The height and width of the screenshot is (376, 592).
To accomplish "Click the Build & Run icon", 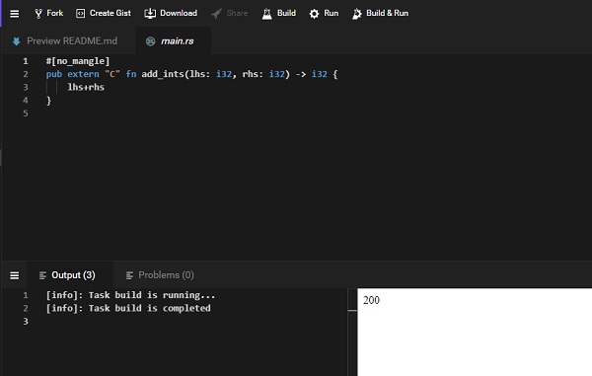I will (x=357, y=14).
